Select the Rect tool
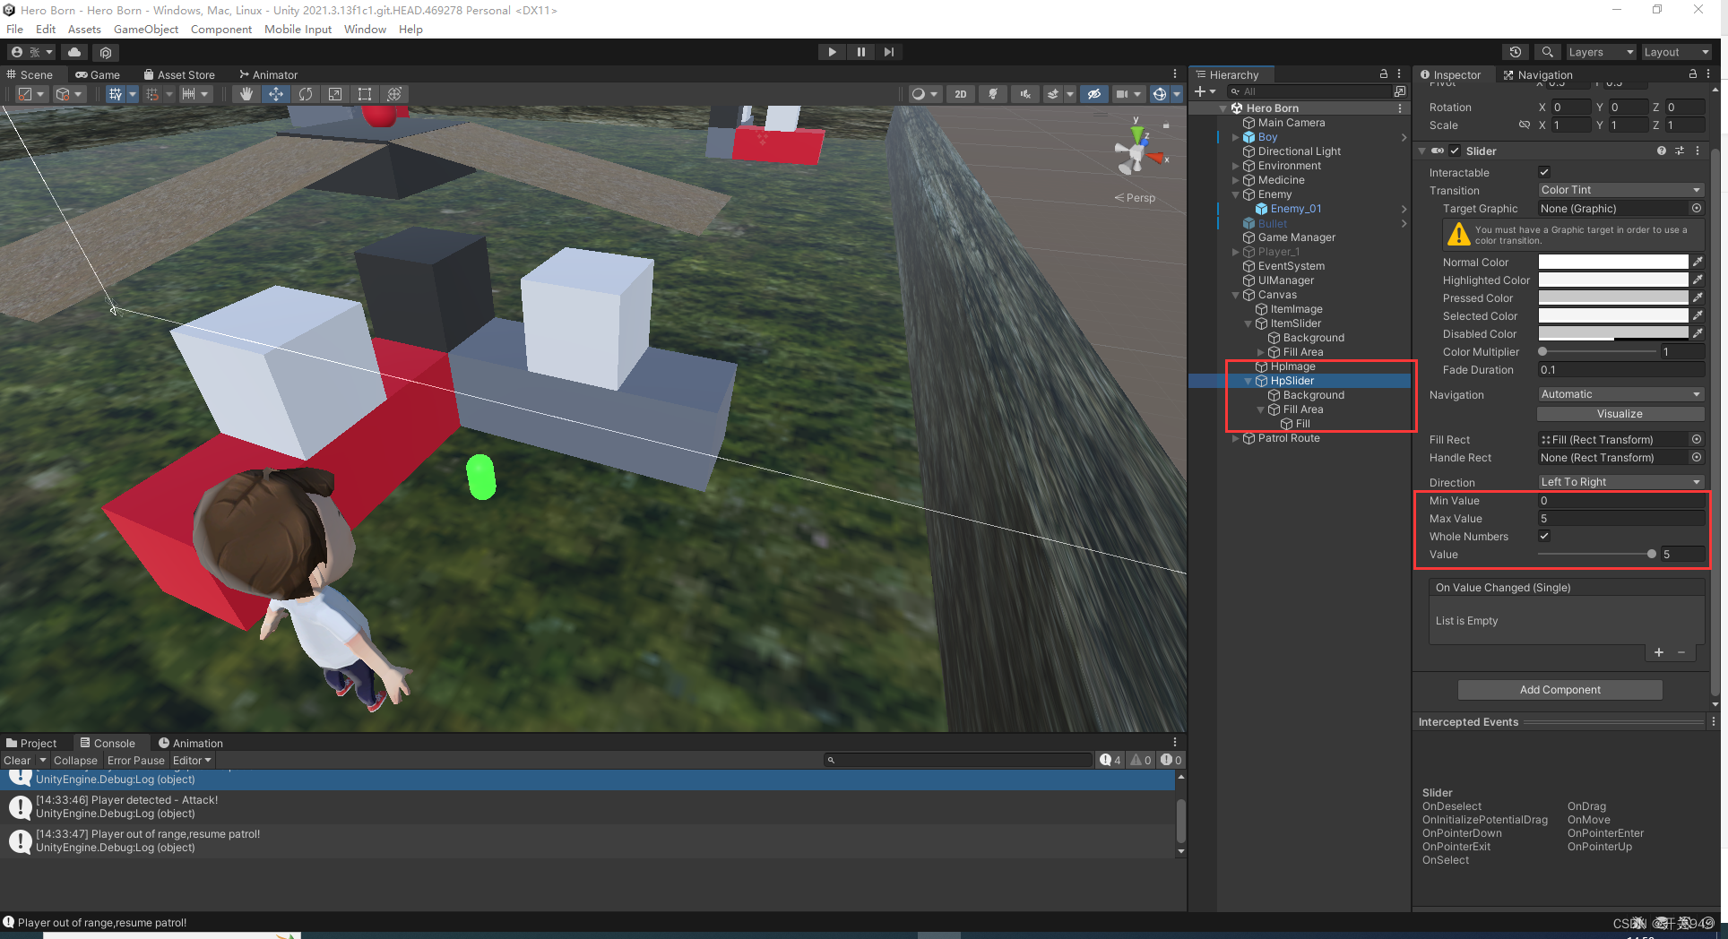Image resolution: width=1728 pixels, height=939 pixels. tap(365, 94)
